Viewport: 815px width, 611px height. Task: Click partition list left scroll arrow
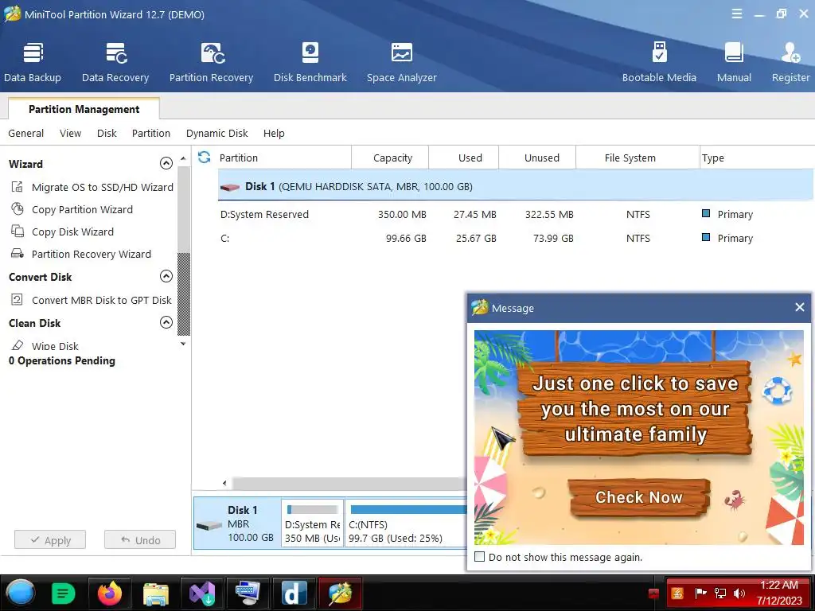(x=224, y=483)
